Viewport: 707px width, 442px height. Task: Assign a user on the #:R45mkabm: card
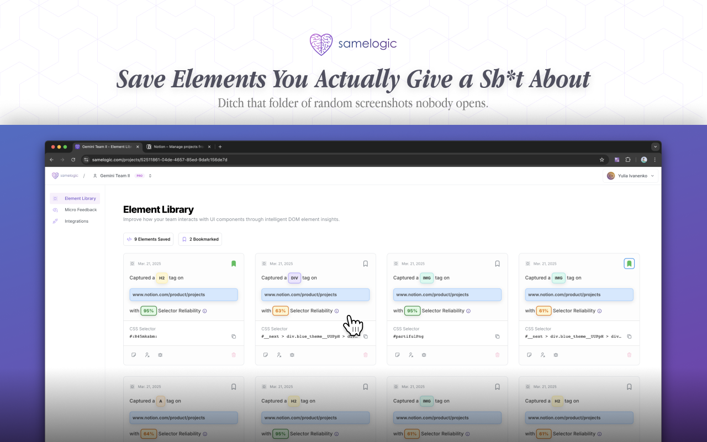147,355
